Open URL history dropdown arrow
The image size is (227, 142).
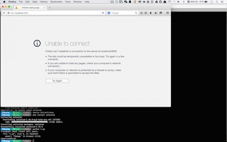click(x=100, y=13)
